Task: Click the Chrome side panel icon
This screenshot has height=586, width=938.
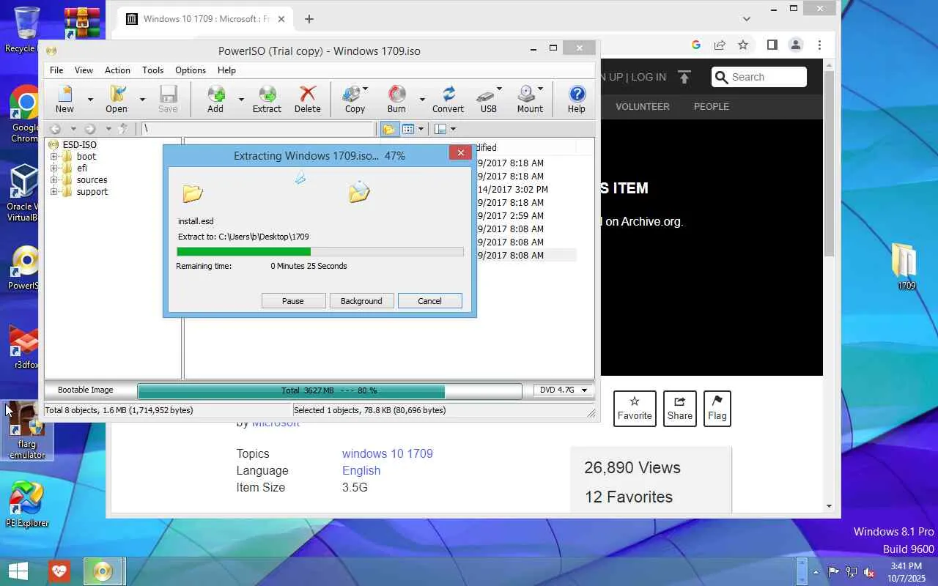Action: click(772, 45)
